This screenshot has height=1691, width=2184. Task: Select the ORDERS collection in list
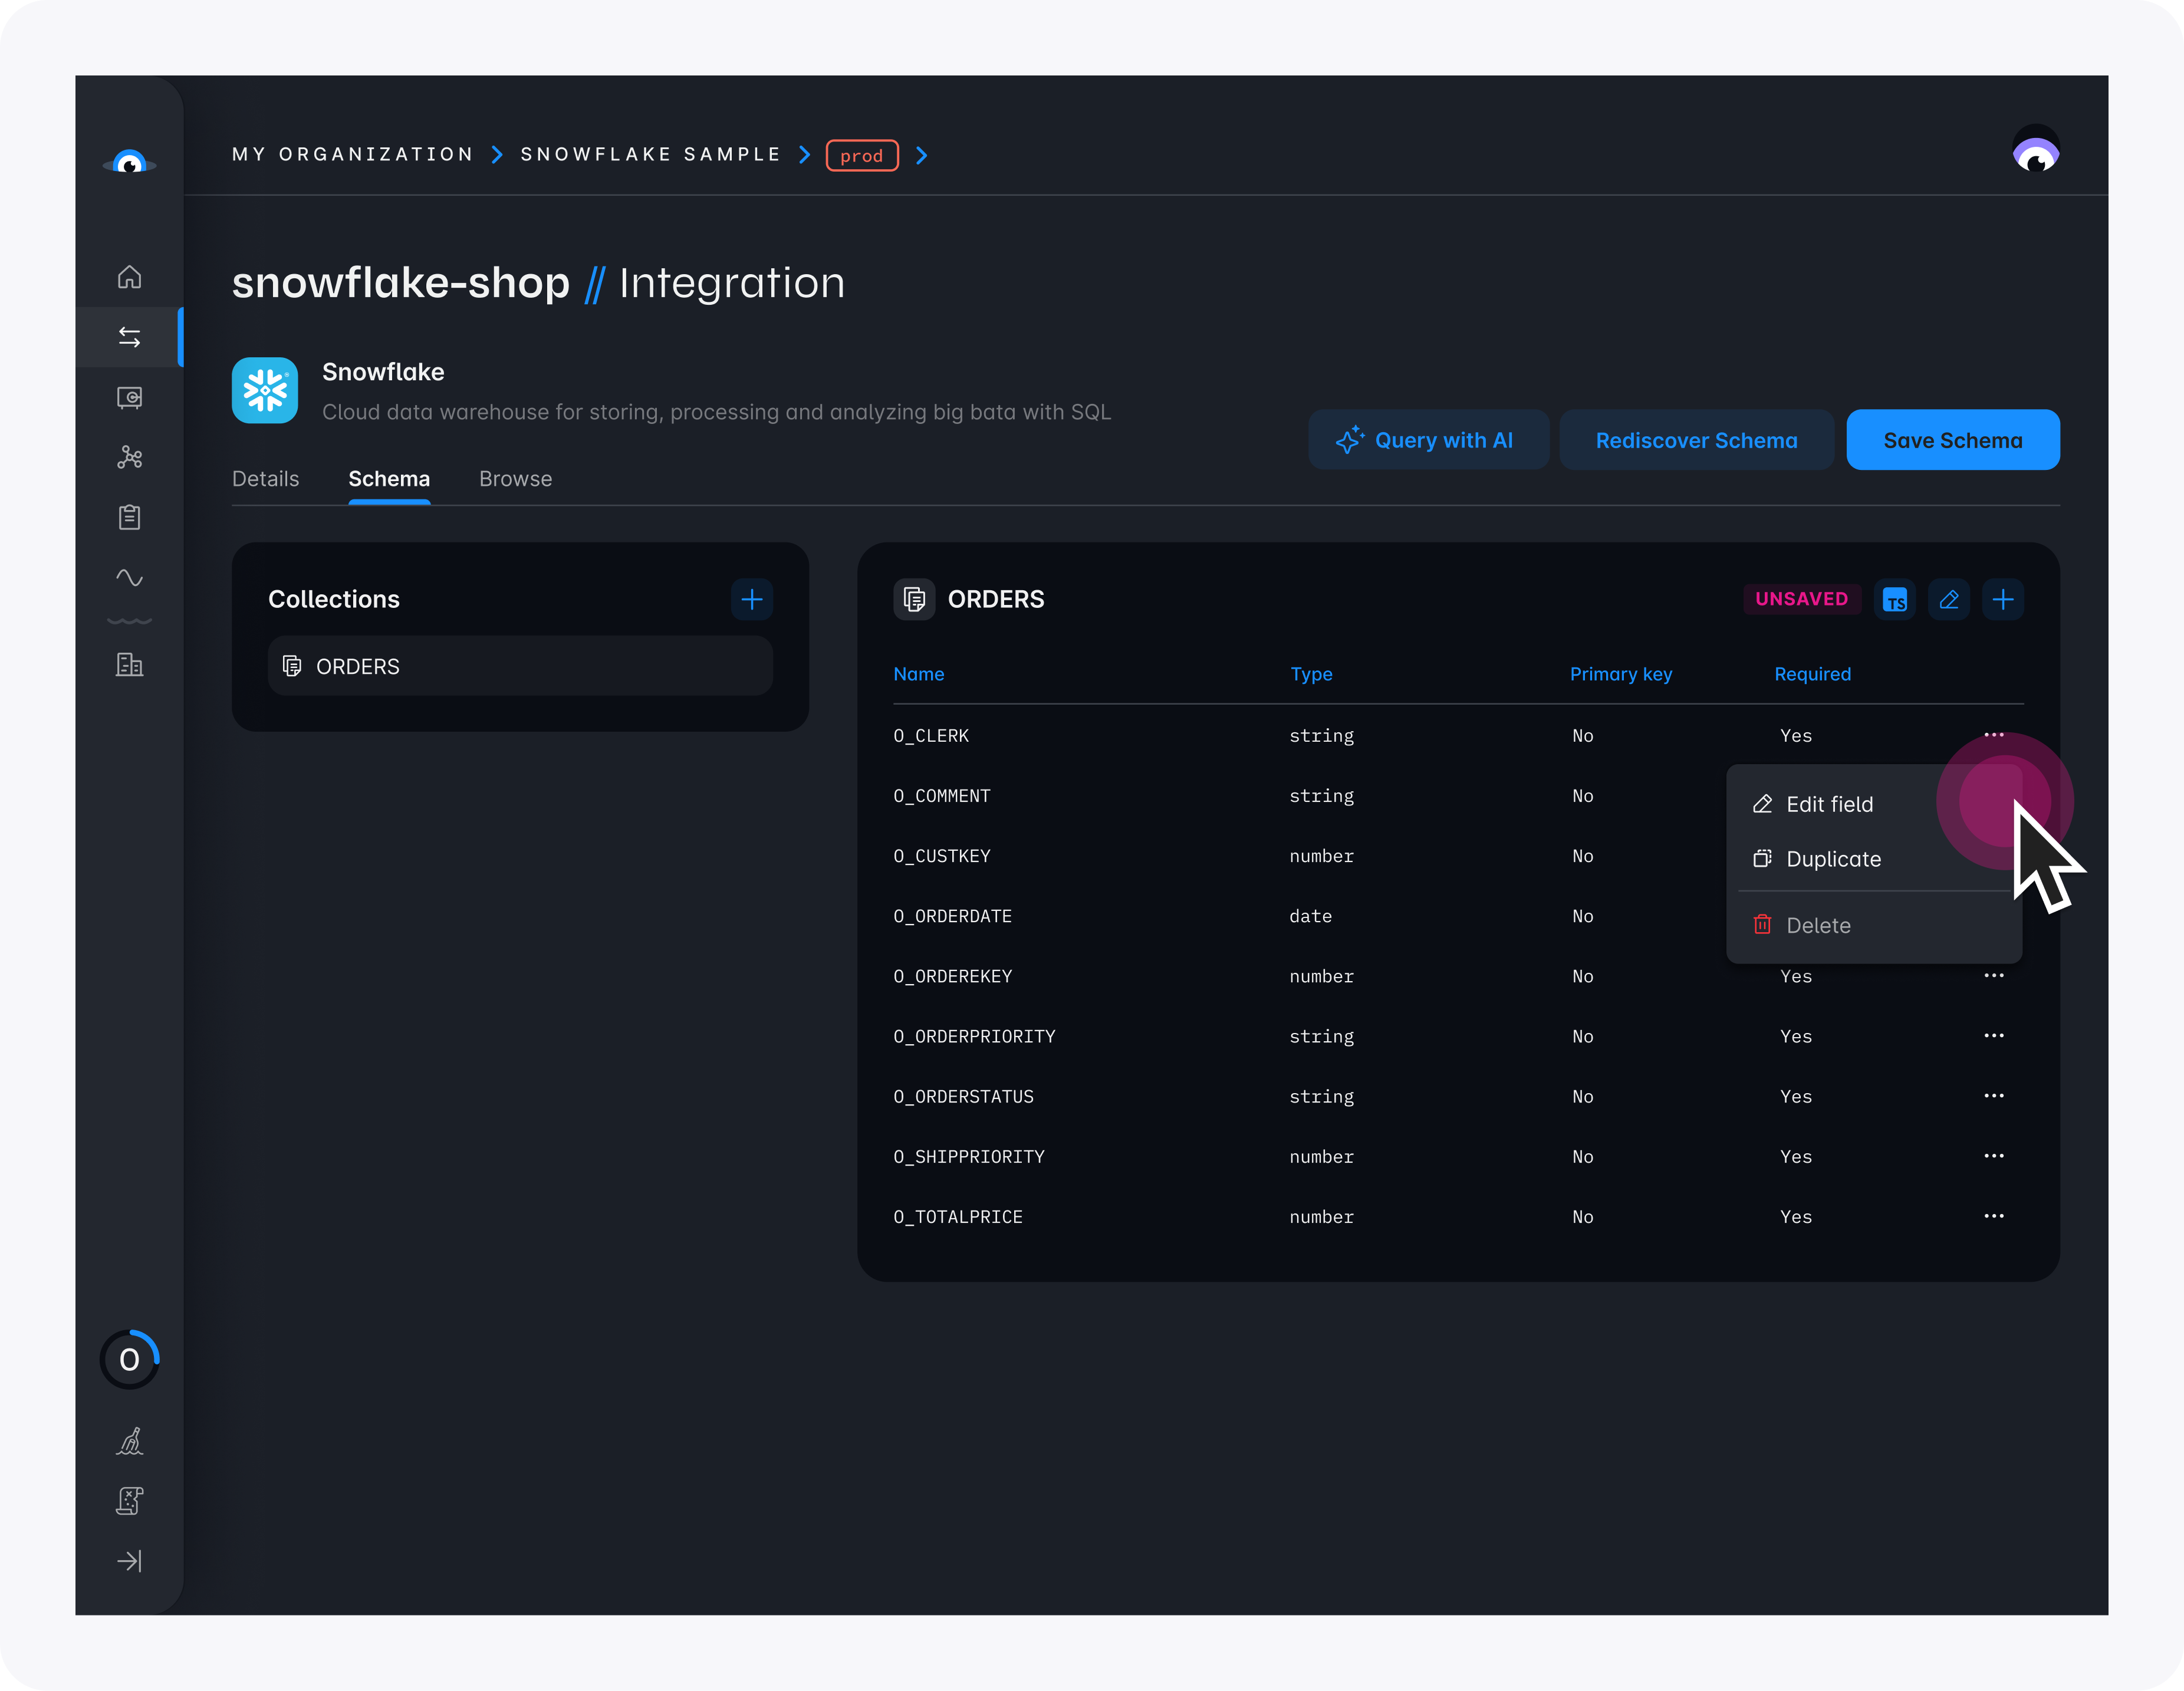click(x=520, y=666)
